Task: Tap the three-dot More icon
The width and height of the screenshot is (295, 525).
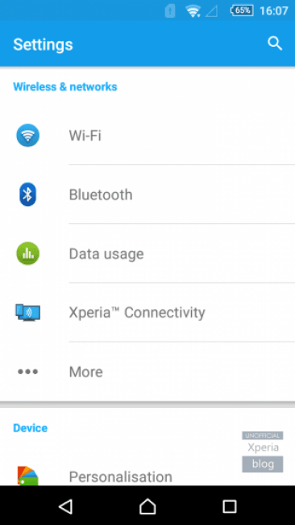Action: point(27,372)
